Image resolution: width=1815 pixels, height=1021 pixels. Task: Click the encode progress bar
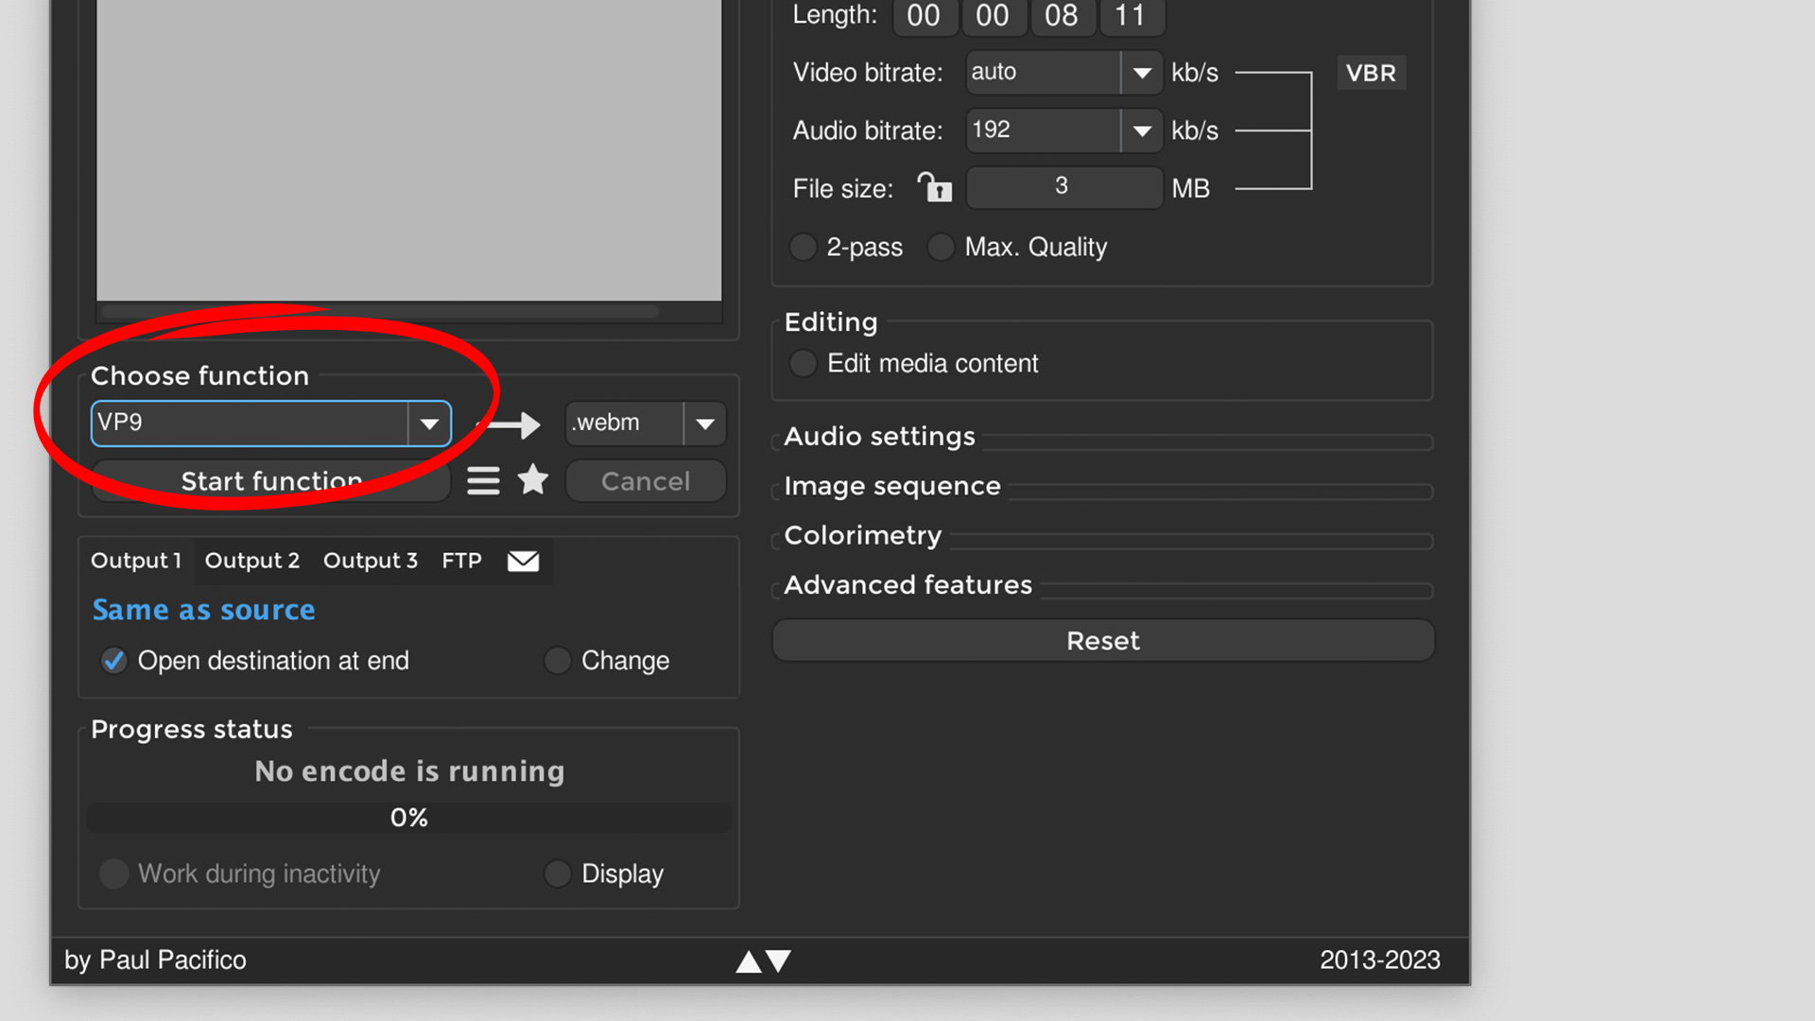[x=408, y=817]
